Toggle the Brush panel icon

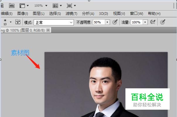18,22
